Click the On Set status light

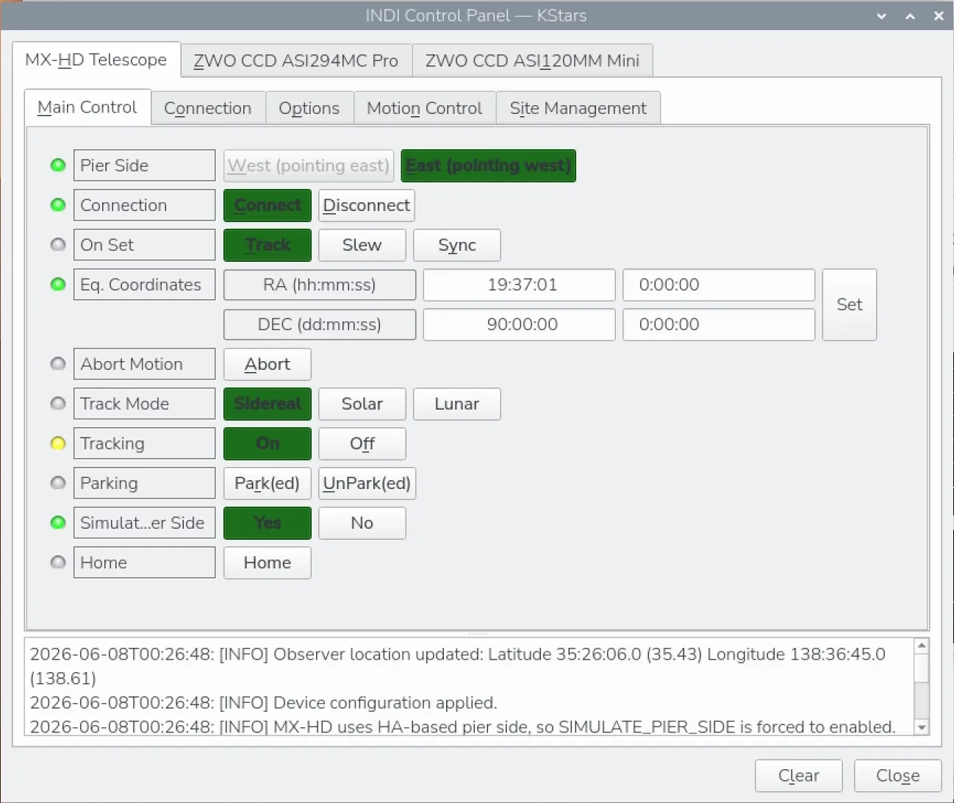pos(58,245)
